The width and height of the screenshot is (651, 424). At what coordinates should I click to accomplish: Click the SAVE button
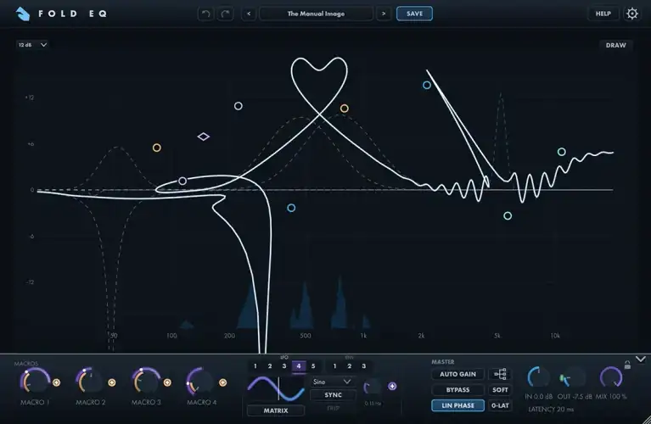(414, 14)
